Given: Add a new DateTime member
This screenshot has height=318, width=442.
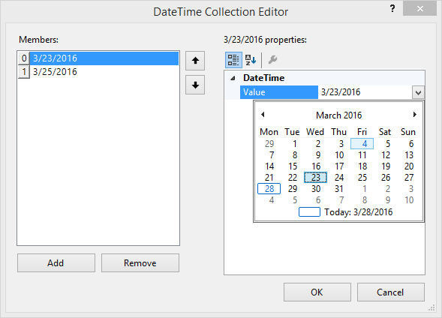Looking at the screenshot, I should click(x=56, y=262).
